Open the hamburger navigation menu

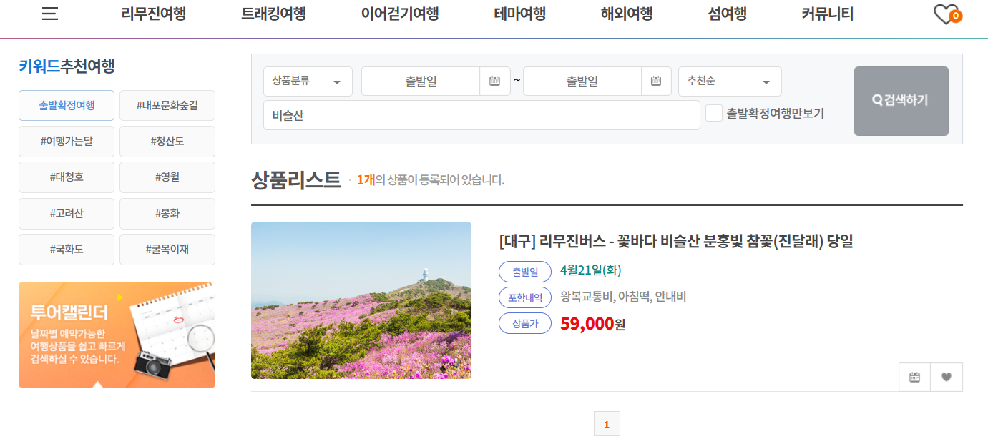tap(49, 13)
